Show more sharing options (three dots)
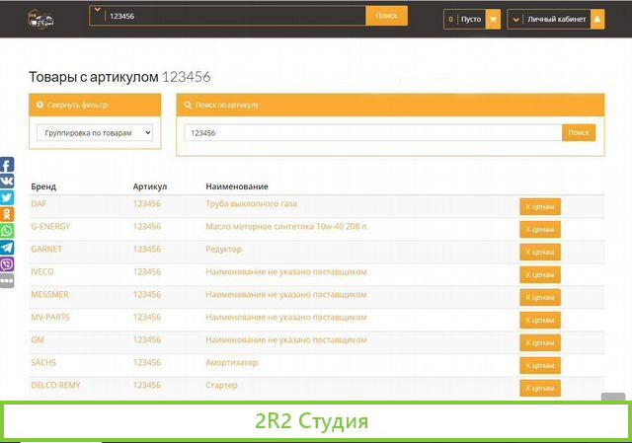Viewport: 632px width, 443px height. pyautogui.click(x=7, y=281)
